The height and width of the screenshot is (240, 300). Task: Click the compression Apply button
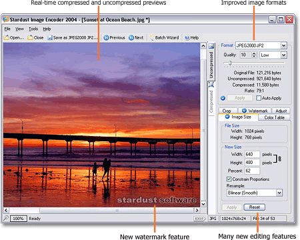[240, 98]
